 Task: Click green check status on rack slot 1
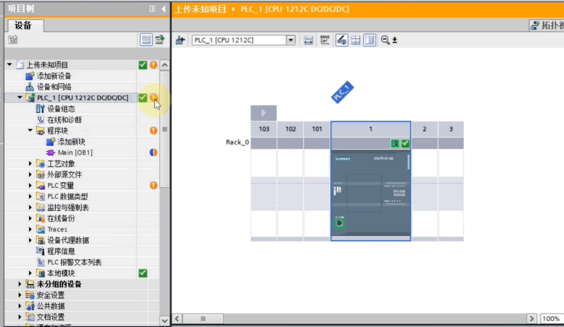[x=405, y=143]
